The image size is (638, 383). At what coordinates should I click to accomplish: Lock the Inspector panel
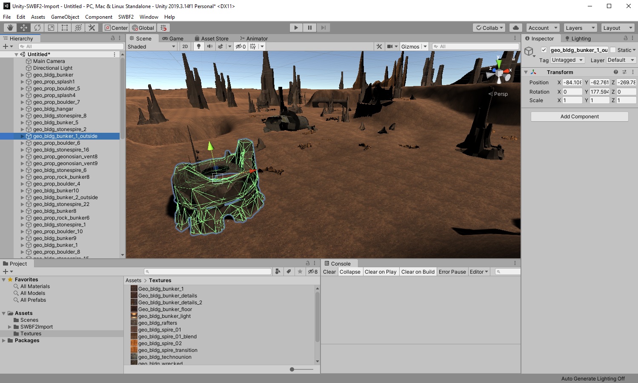click(x=626, y=38)
